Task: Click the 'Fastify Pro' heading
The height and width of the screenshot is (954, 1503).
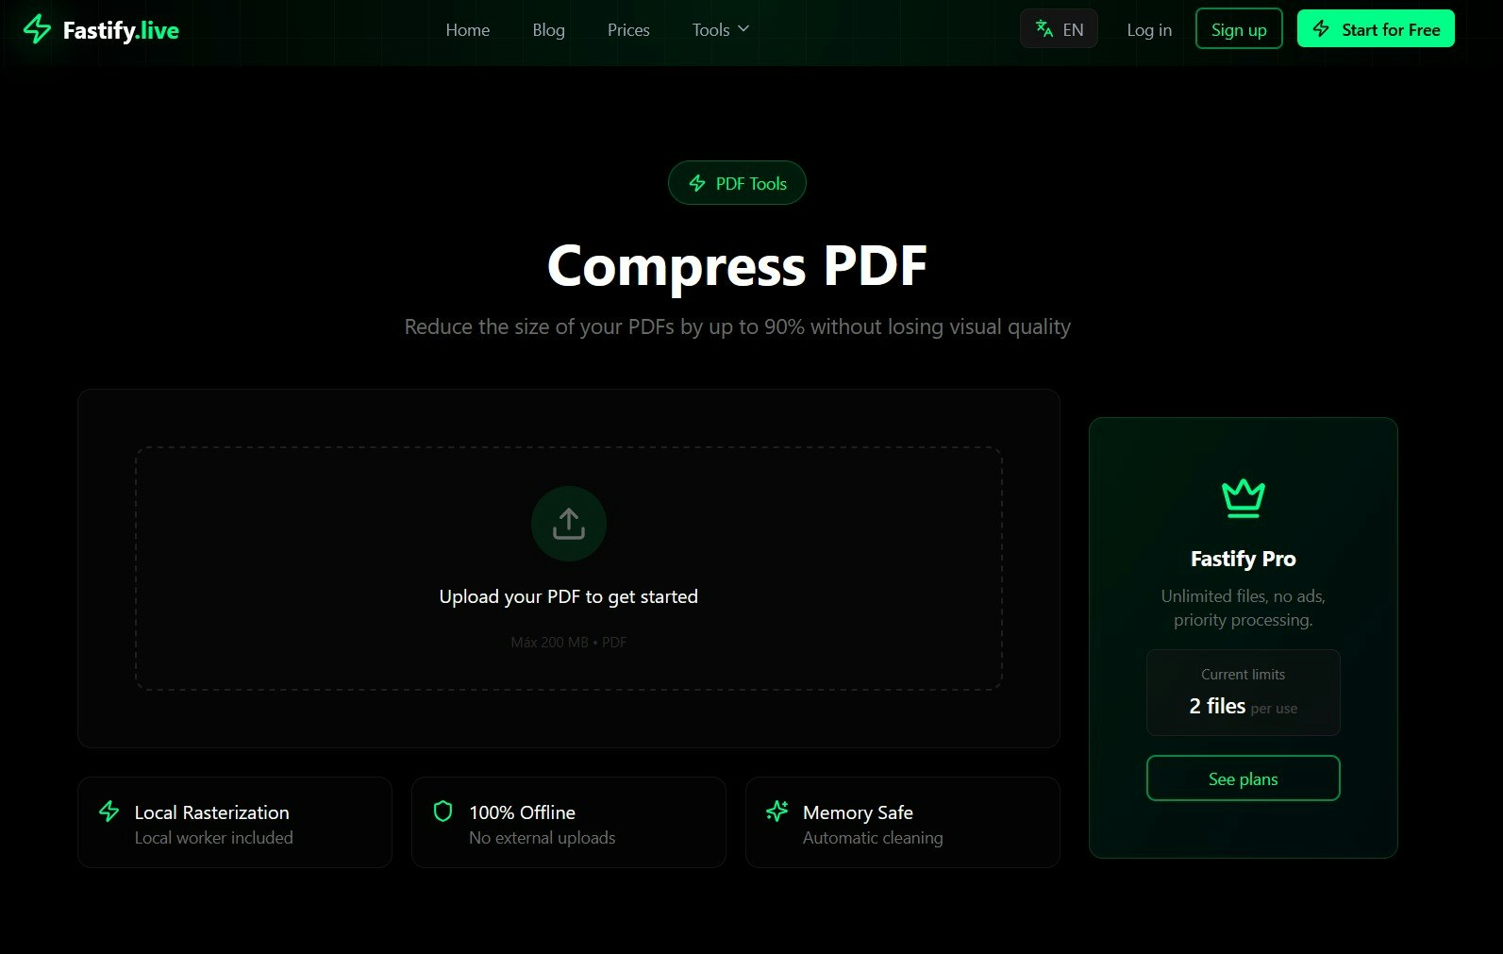Action: tap(1244, 559)
